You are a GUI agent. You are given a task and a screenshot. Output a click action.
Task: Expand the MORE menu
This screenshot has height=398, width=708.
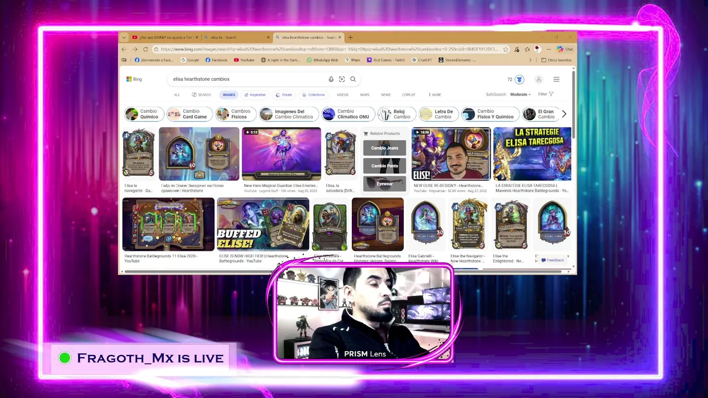(434, 95)
